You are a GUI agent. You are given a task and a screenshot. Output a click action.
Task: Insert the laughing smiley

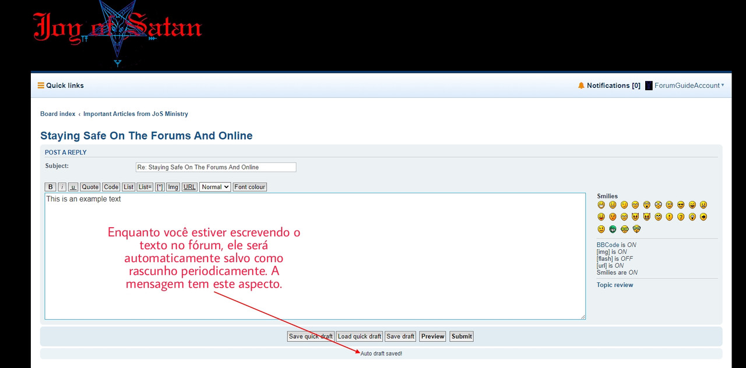(x=692, y=205)
